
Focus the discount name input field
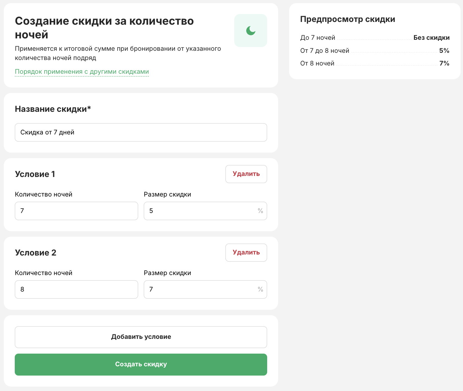point(141,132)
